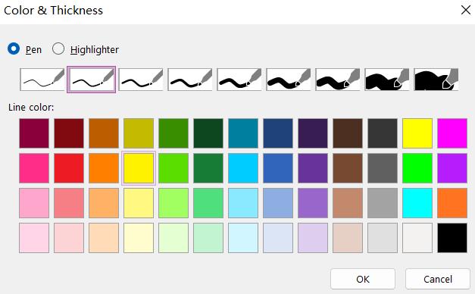Pick the black color swatch
Viewport: 475px width, 294px height.
tap(452, 238)
